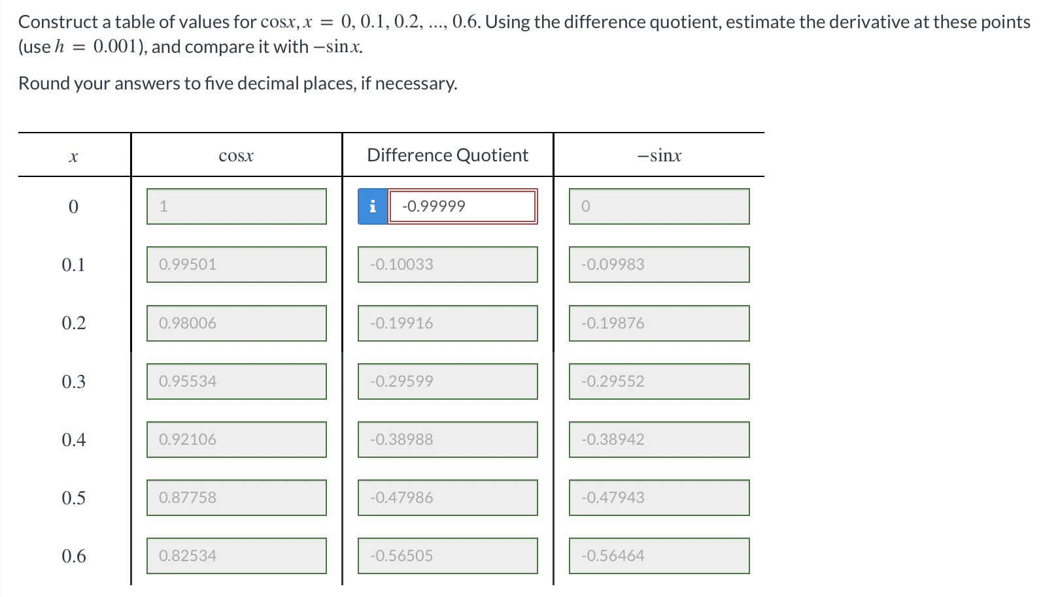1041x597 pixels.
Task: Click the cosx value 0.82534 for x=0.6
Action: point(237,556)
